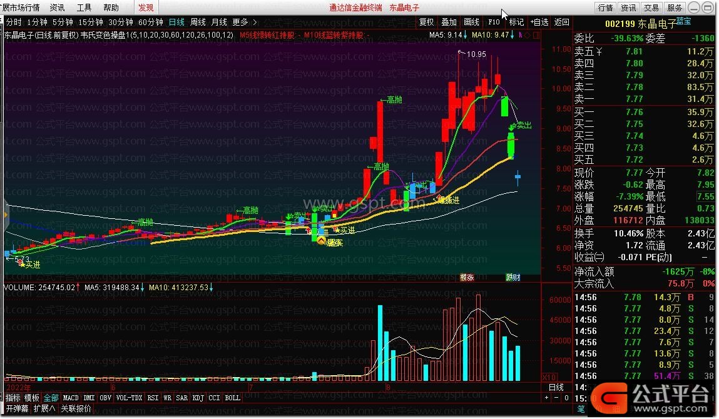Open the 更多 period options
Screen dimensions: 719x419
[x=240, y=22]
